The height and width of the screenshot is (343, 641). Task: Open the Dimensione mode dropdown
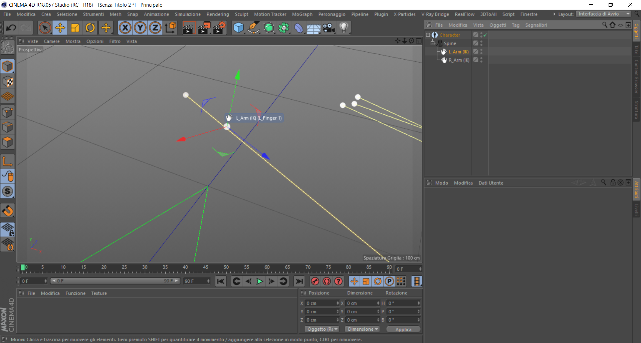pyautogui.click(x=363, y=329)
